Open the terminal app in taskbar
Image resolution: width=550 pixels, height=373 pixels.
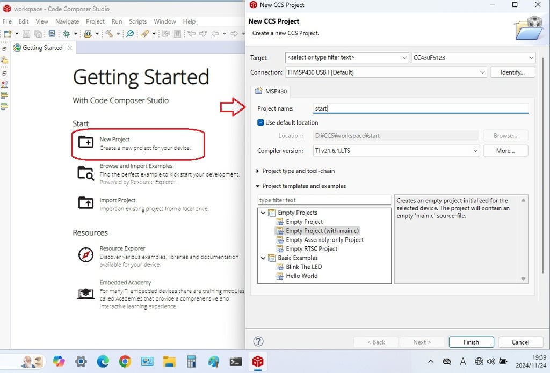click(235, 361)
